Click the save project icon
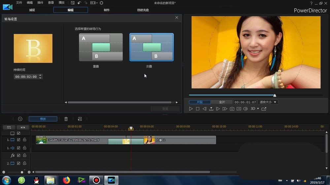330x185 pixels. click(x=73, y=3)
